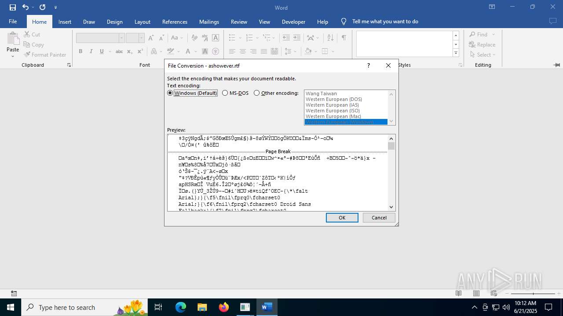The width and height of the screenshot is (563, 316).
Task: Click Tell me what you want to do
Action: [385, 22]
